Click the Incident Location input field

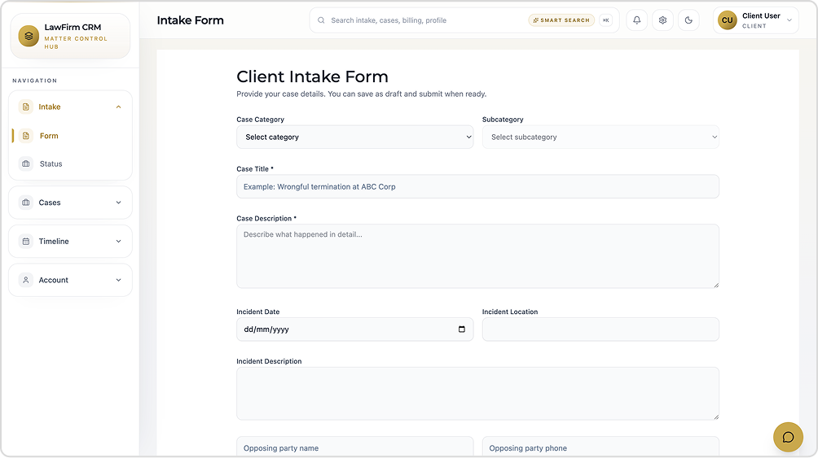[600, 329]
